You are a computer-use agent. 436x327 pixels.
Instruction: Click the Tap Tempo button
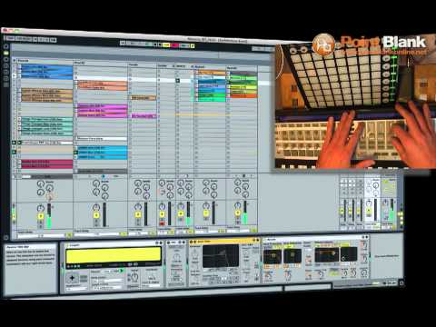pos(11,38)
